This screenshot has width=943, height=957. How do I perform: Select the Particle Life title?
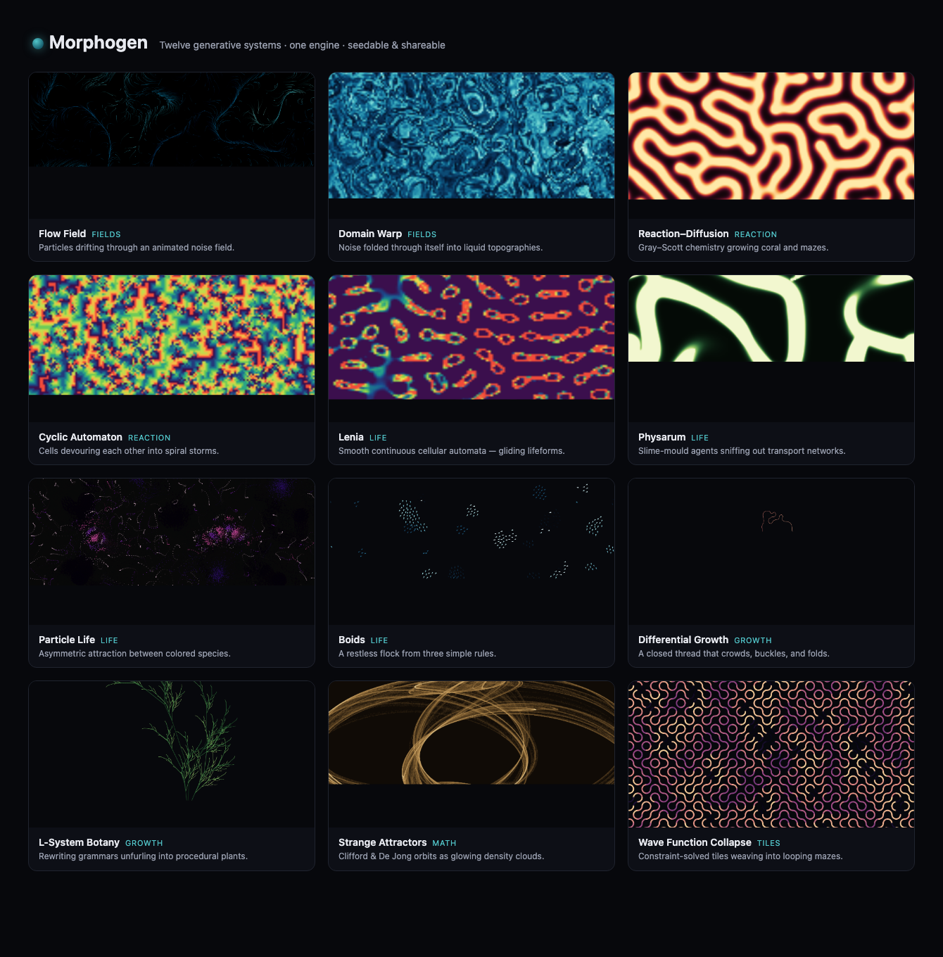click(x=67, y=640)
